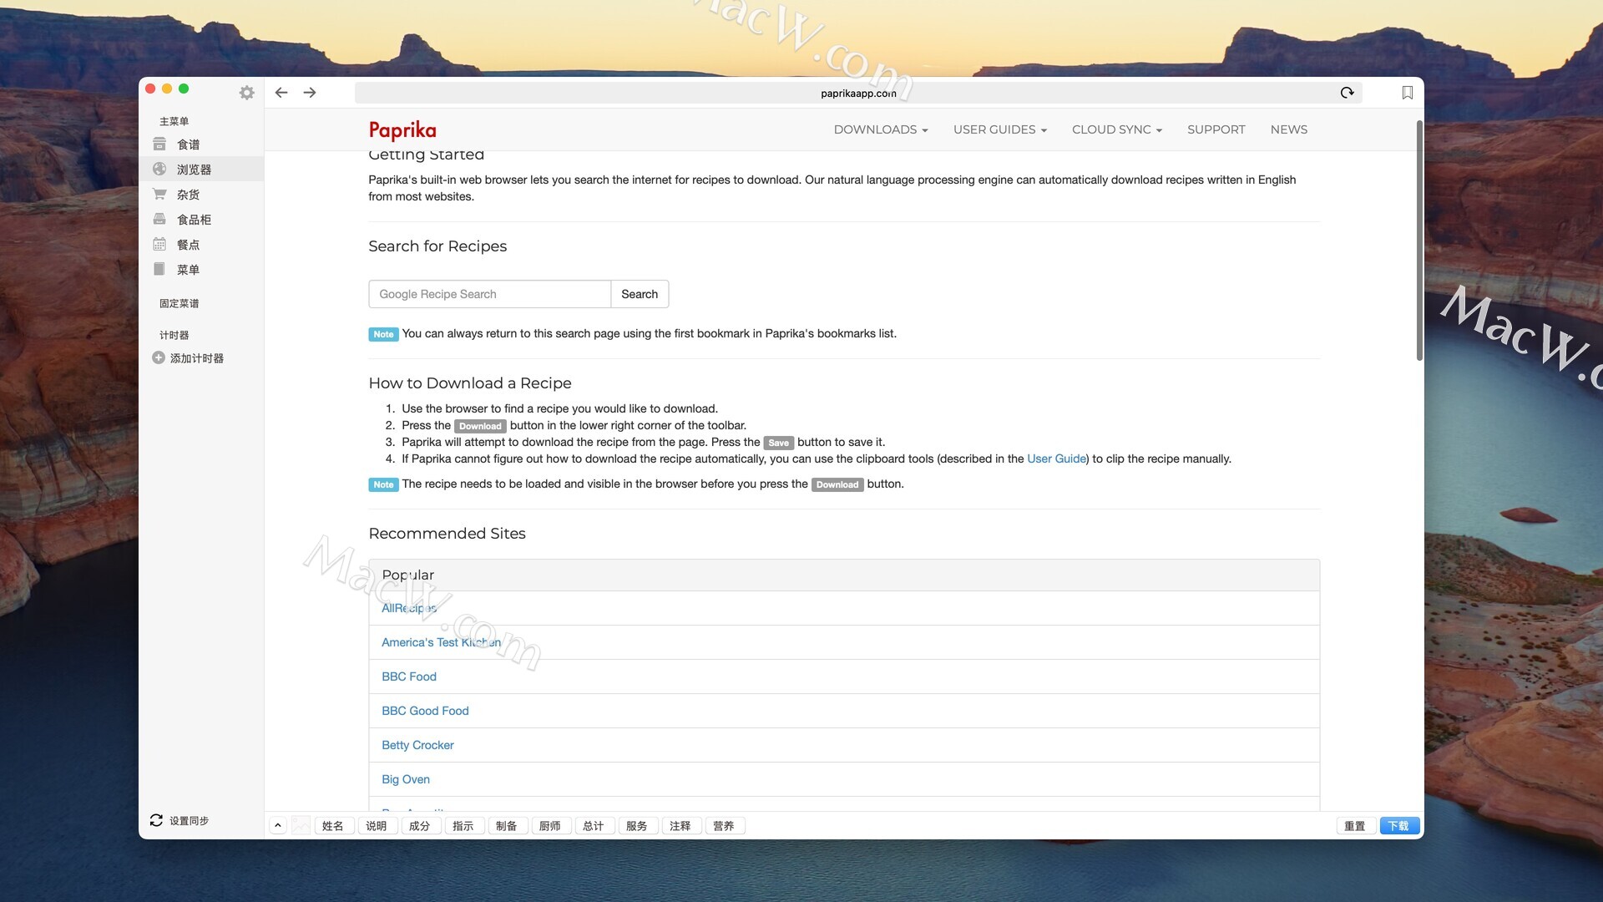Open the SUPPORT menu item
This screenshot has height=902, width=1603.
1216,129
